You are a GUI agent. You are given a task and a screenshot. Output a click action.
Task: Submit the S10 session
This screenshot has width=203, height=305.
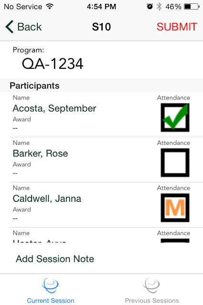tap(177, 27)
